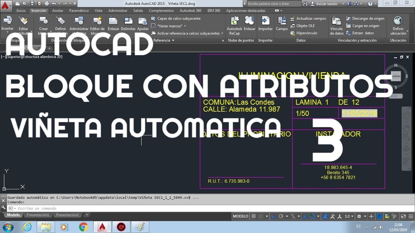Click the Autodesk ReCap icon
The image size is (415, 233).
(234, 21)
